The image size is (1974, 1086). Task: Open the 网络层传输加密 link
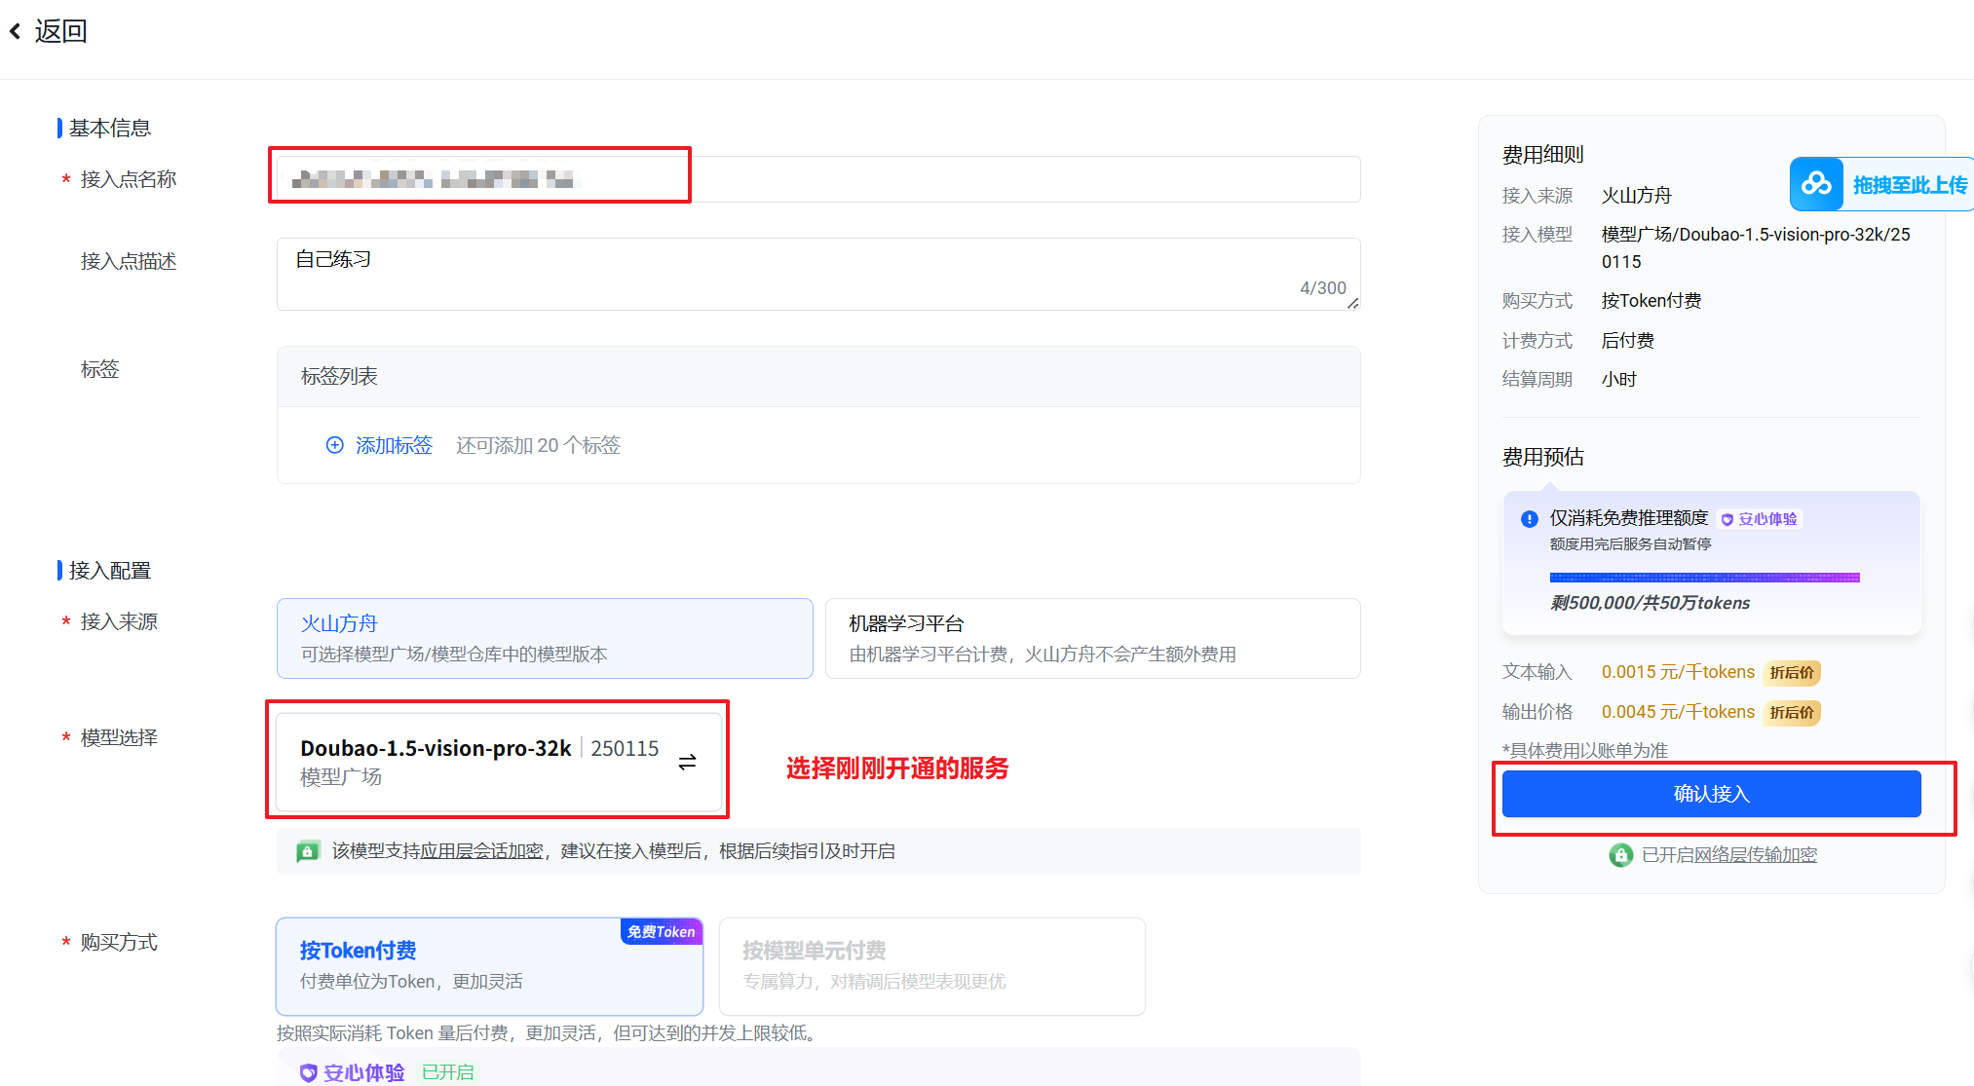[x=1754, y=855]
